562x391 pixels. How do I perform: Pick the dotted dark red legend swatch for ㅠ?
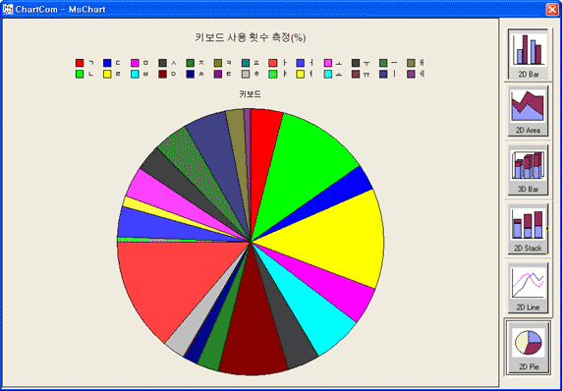(x=356, y=75)
